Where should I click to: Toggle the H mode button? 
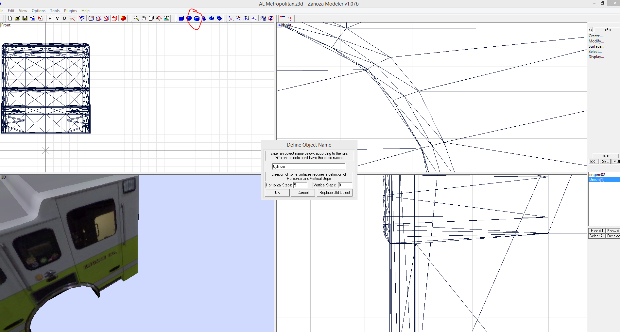(50, 18)
